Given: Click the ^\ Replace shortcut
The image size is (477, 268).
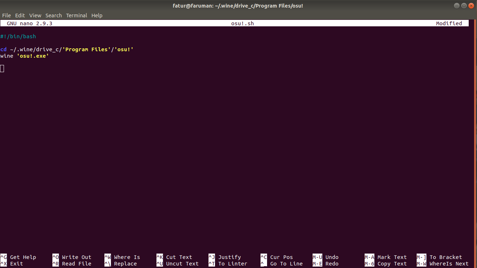Looking at the screenshot, I should tap(121, 264).
